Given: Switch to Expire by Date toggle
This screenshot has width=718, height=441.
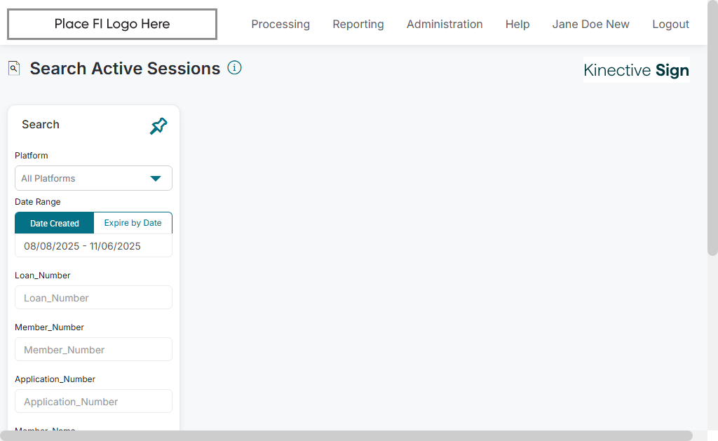Looking at the screenshot, I should pos(133,223).
